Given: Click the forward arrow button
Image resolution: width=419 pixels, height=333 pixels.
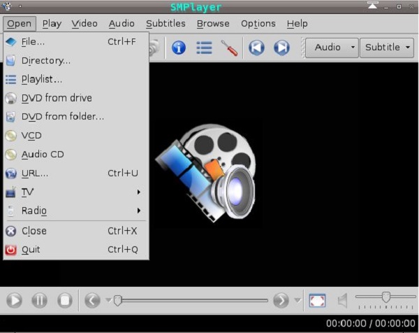Looking at the screenshot, I should [x=281, y=300].
